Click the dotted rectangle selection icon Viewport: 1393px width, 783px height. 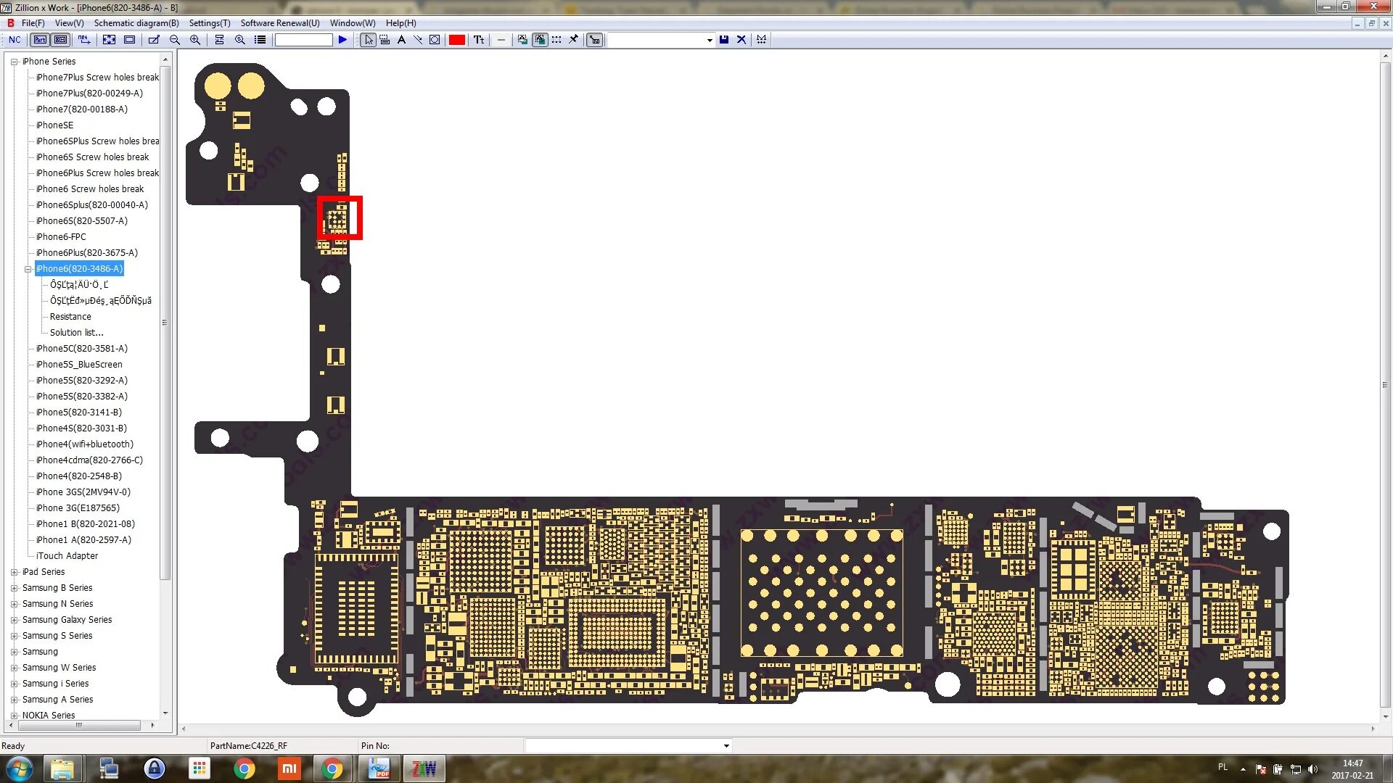tap(556, 40)
